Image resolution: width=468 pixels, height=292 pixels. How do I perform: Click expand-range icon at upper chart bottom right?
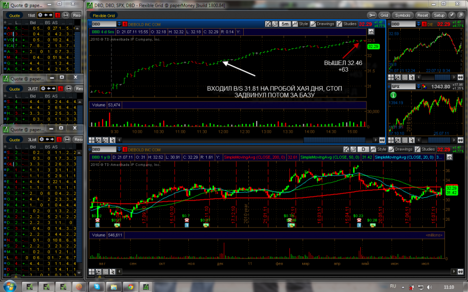coord(382,140)
